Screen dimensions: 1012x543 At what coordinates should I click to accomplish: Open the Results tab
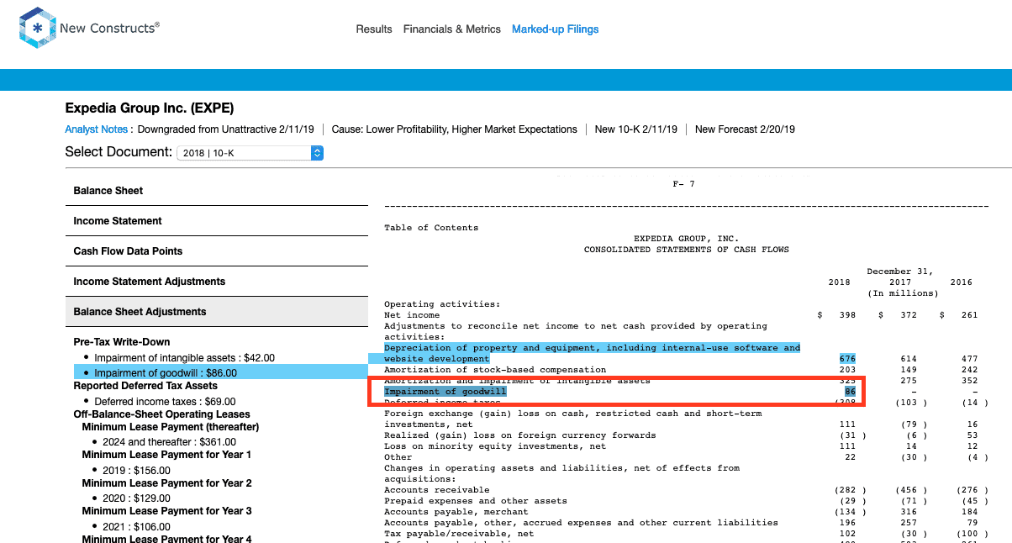[x=374, y=29]
